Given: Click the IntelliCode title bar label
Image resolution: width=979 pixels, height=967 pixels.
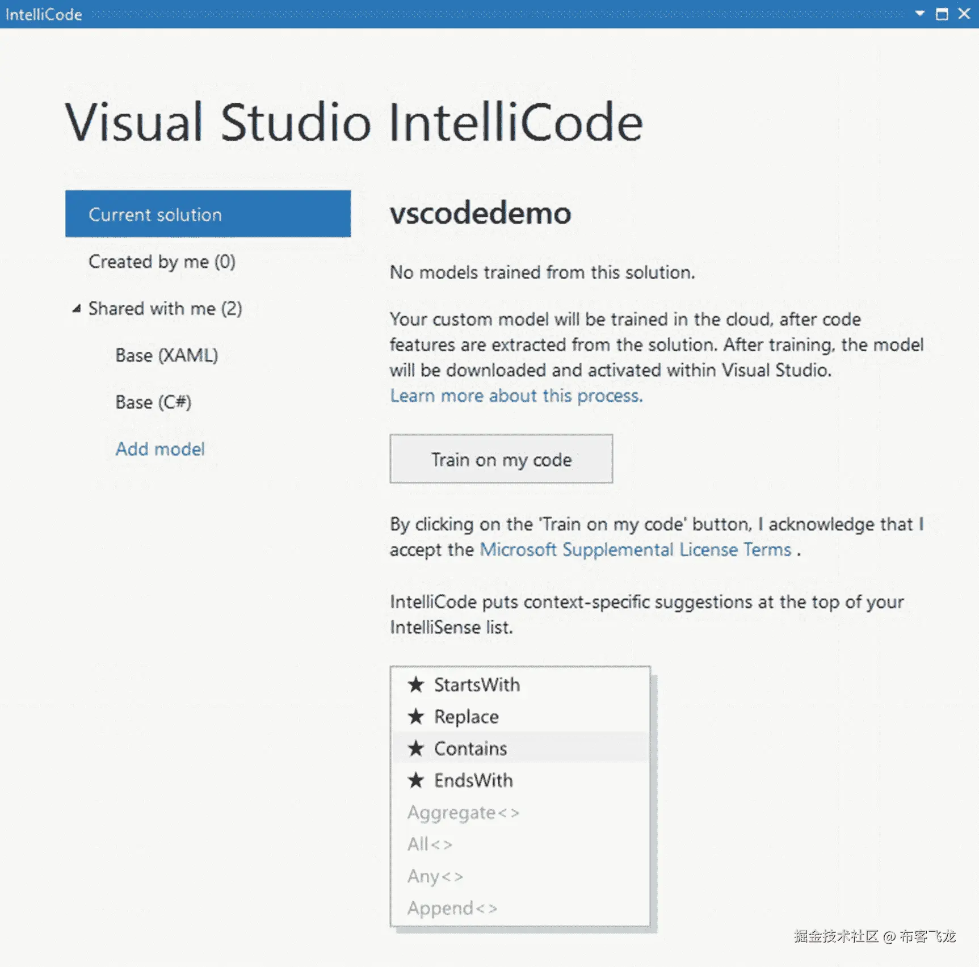Looking at the screenshot, I should pos(44,14).
